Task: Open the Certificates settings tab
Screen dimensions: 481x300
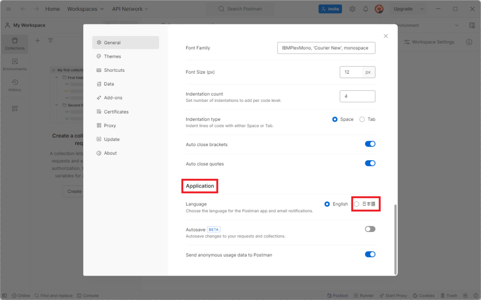Action: click(125, 112)
